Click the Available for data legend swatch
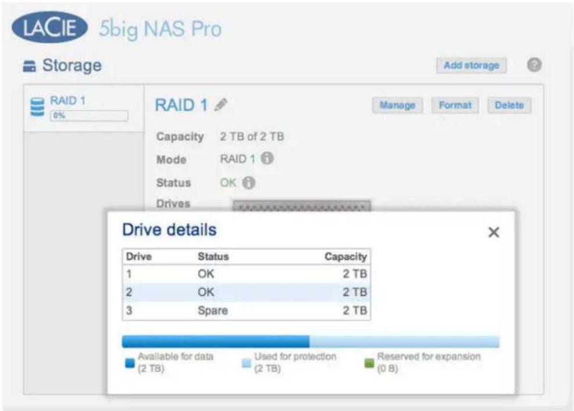The height and width of the screenshot is (411, 574). click(x=130, y=363)
